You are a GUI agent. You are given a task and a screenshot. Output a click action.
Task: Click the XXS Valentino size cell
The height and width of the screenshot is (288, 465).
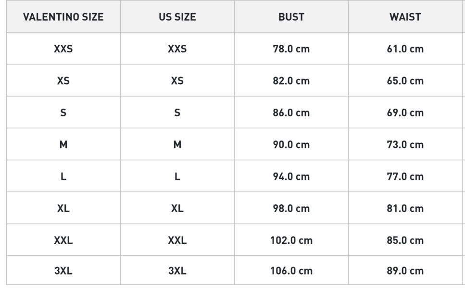pos(63,49)
